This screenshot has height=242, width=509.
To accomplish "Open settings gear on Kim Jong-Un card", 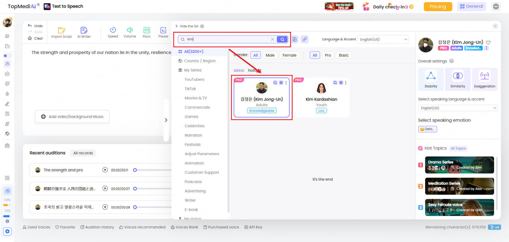I will (x=281, y=83).
